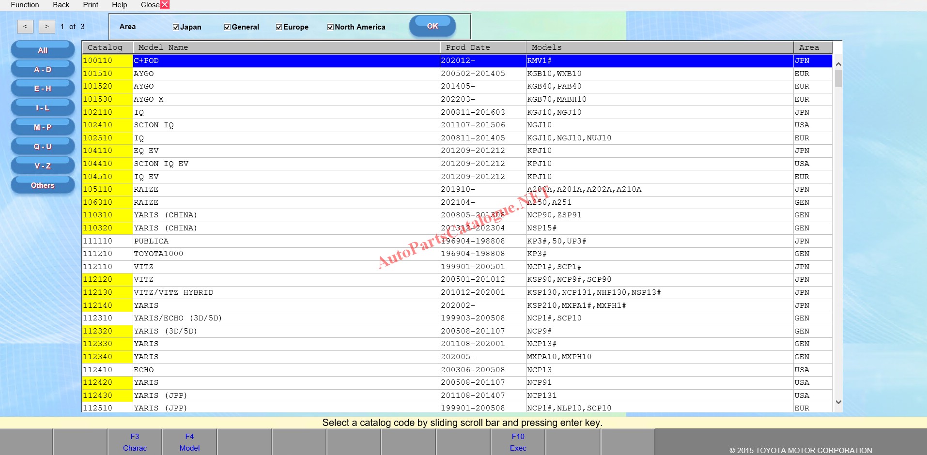
Task: Click the OK button for area filter
Action: pos(432,26)
